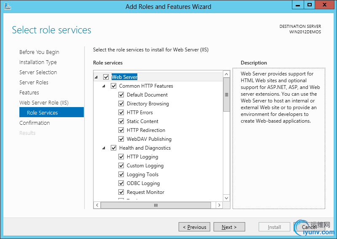Select the Web Server tree label

124,77
